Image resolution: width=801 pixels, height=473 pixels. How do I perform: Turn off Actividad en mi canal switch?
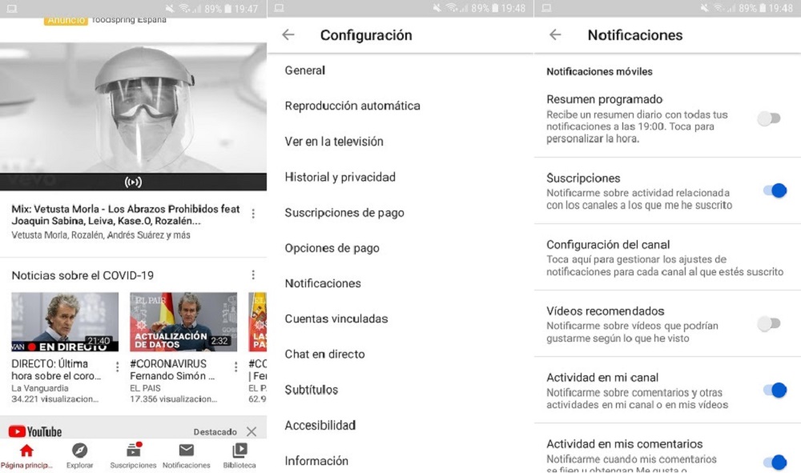click(775, 391)
